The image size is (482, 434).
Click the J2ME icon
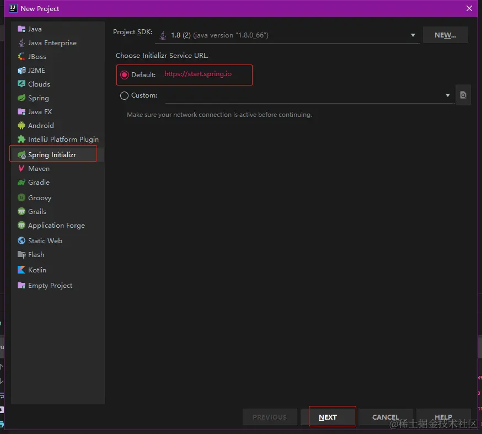pos(21,71)
